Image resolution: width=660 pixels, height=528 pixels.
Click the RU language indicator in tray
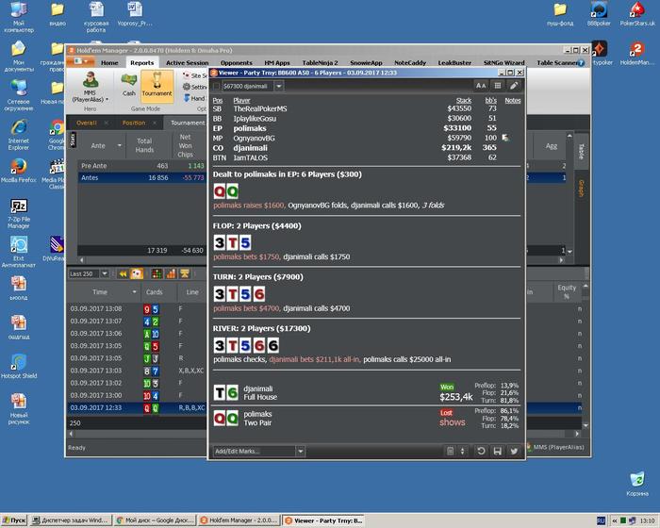pyautogui.click(x=601, y=520)
